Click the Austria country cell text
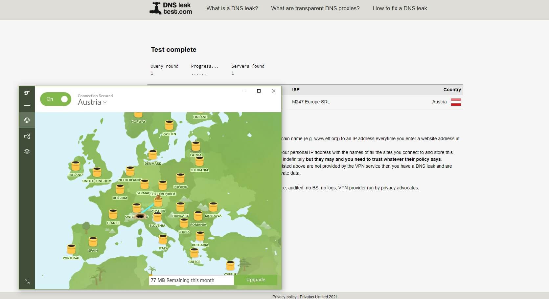549x299 pixels. 439,102
